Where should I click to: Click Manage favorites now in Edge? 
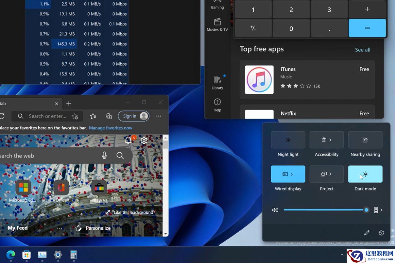point(111,128)
